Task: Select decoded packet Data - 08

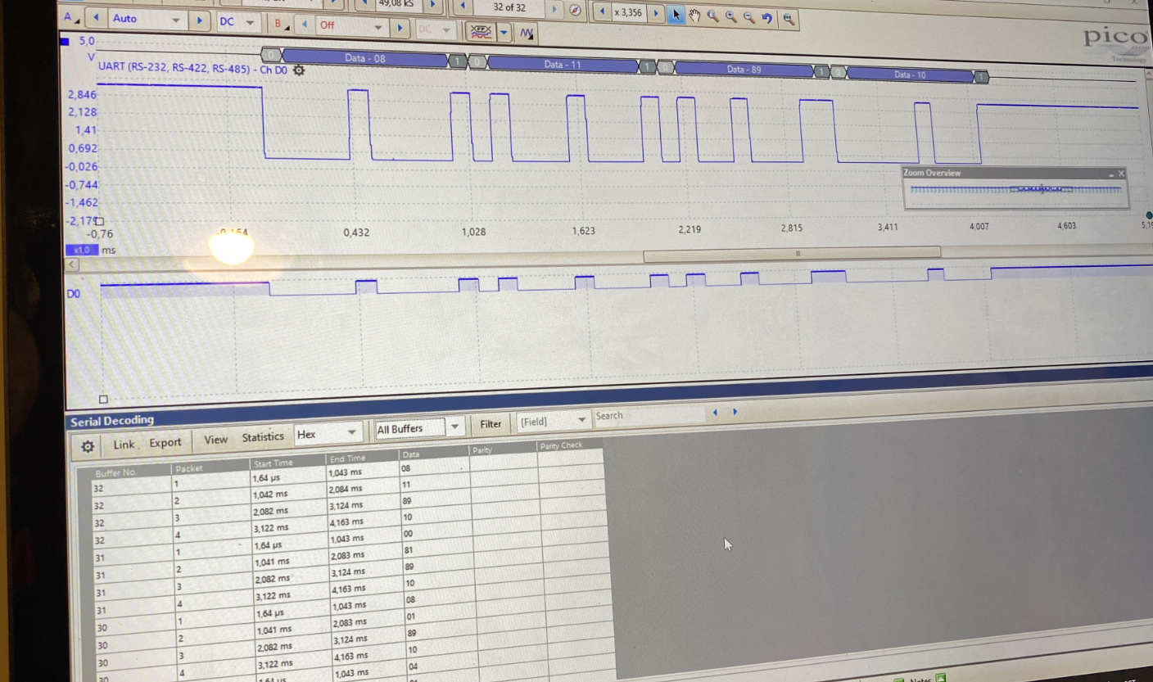Action: tap(365, 59)
